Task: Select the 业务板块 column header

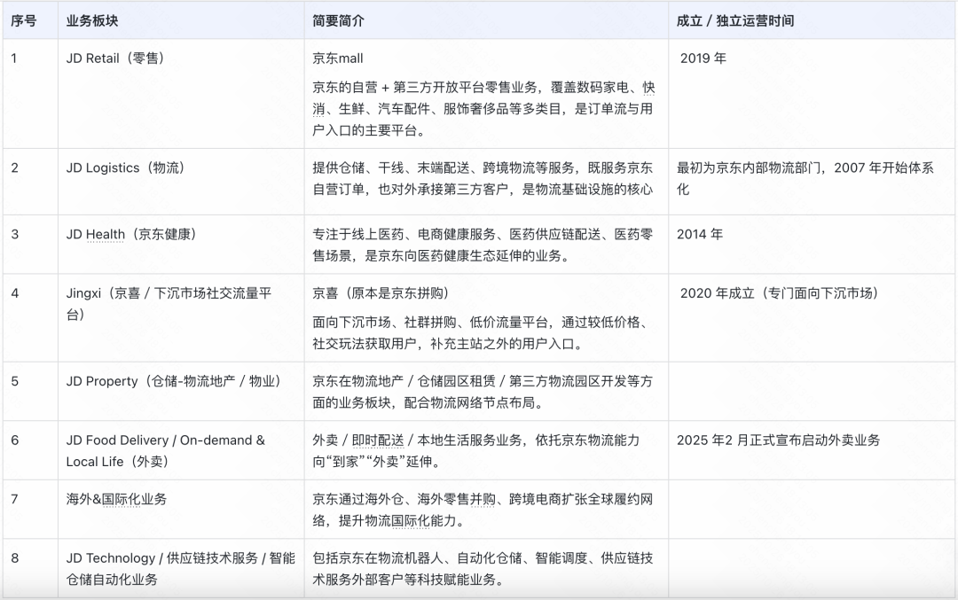Action: (x=91, y=21)
